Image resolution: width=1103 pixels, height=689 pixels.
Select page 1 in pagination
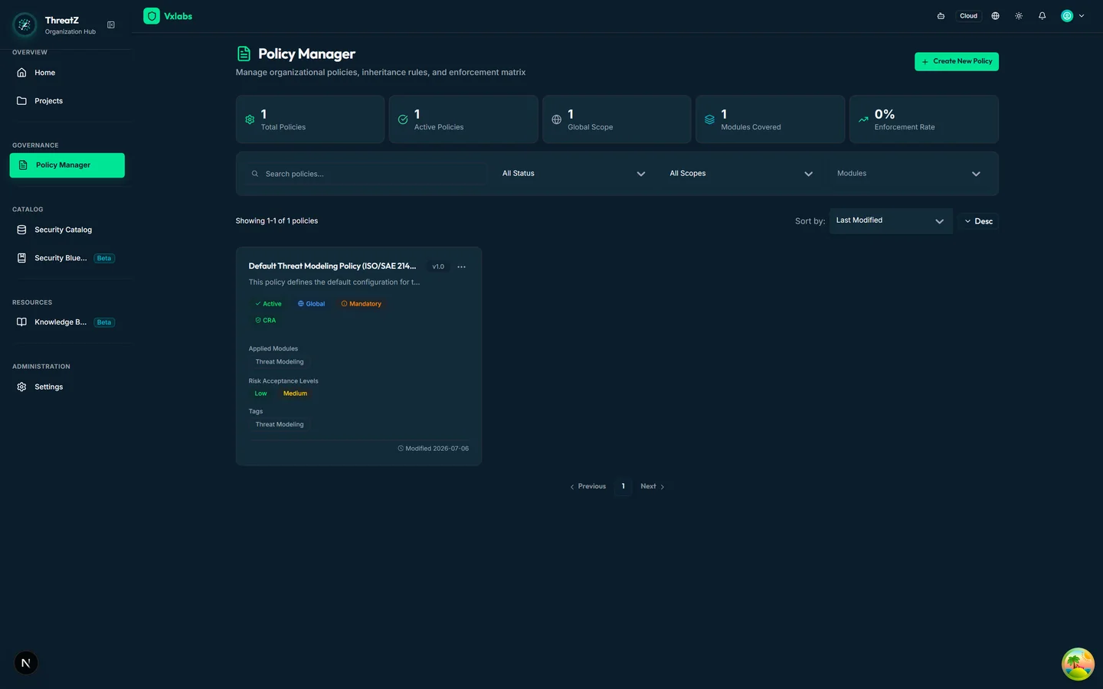coord(624,487)
